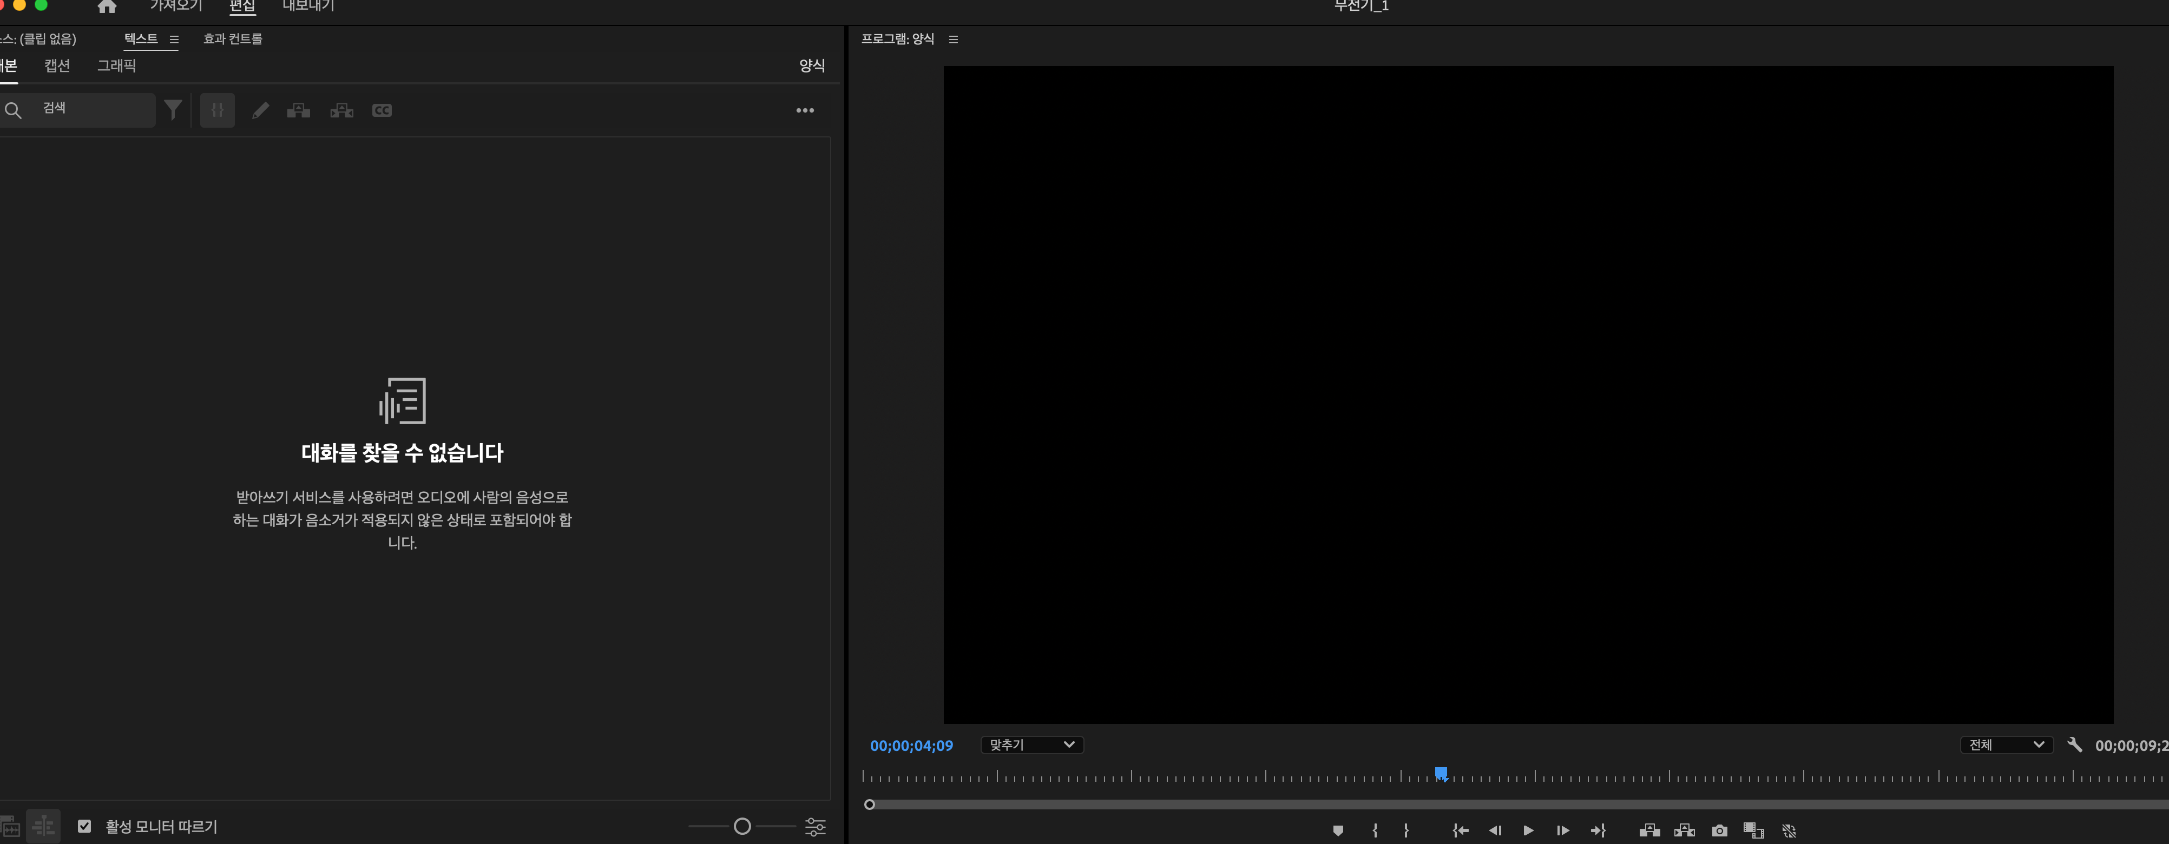Select the 그래픽 tab in the Text panel
Viewport: 2169px width, 844px height.
[116, 65]
